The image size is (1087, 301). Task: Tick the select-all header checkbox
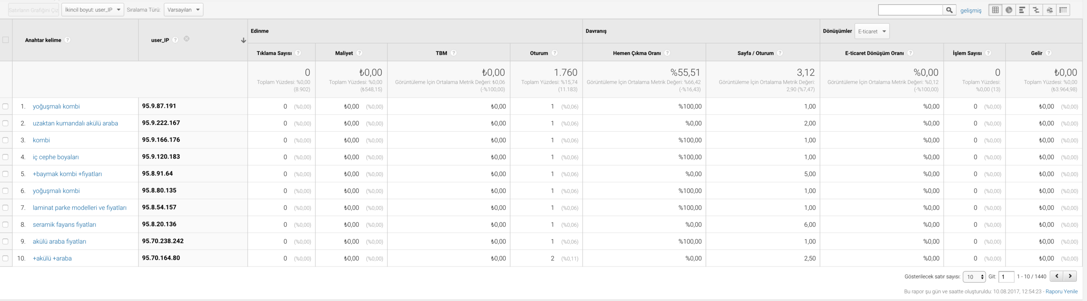coord(6,40)
